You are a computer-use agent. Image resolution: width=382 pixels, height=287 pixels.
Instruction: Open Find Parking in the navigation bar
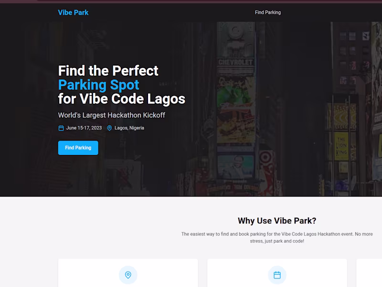(x=268, y=12)
